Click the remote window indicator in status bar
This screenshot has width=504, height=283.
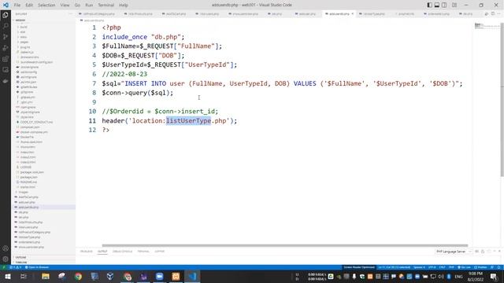(x=4, y=267)
